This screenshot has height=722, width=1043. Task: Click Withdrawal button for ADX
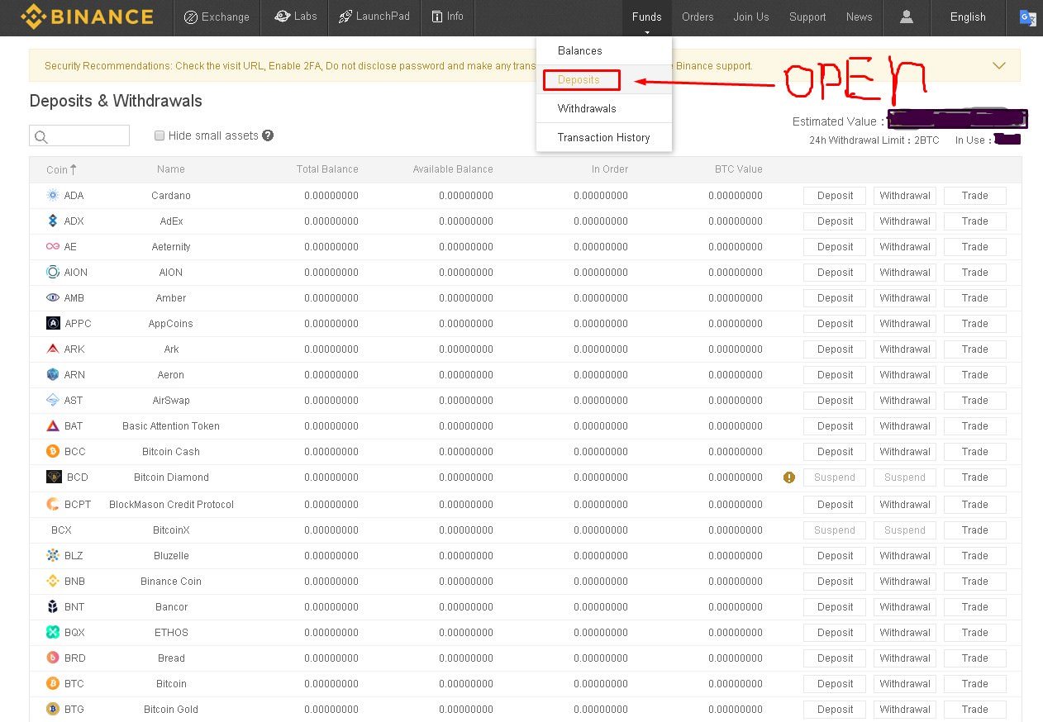pos(905,221)
